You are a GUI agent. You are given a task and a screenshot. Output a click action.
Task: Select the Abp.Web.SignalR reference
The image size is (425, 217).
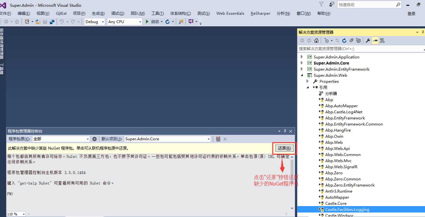click(341, 167)
